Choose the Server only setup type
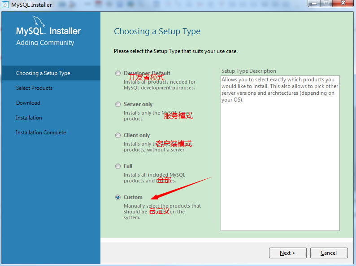Screen dimensions: 356x266 click(x=118, y=104)
